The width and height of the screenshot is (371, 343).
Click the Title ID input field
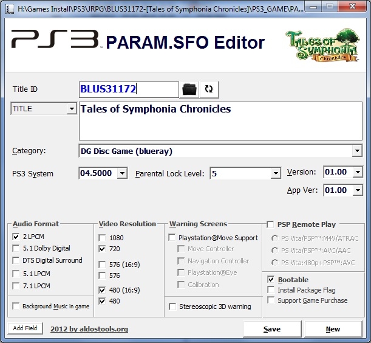tap(129, 89)
